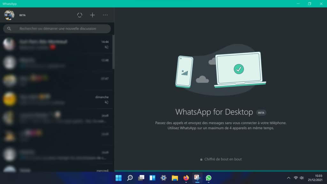Click the BETA badge beside WhatsApp for Desktop
The image size is (327, 184).
pos(261,113)
